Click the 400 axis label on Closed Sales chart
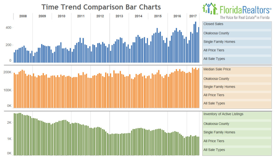 [x=9, y=28]
